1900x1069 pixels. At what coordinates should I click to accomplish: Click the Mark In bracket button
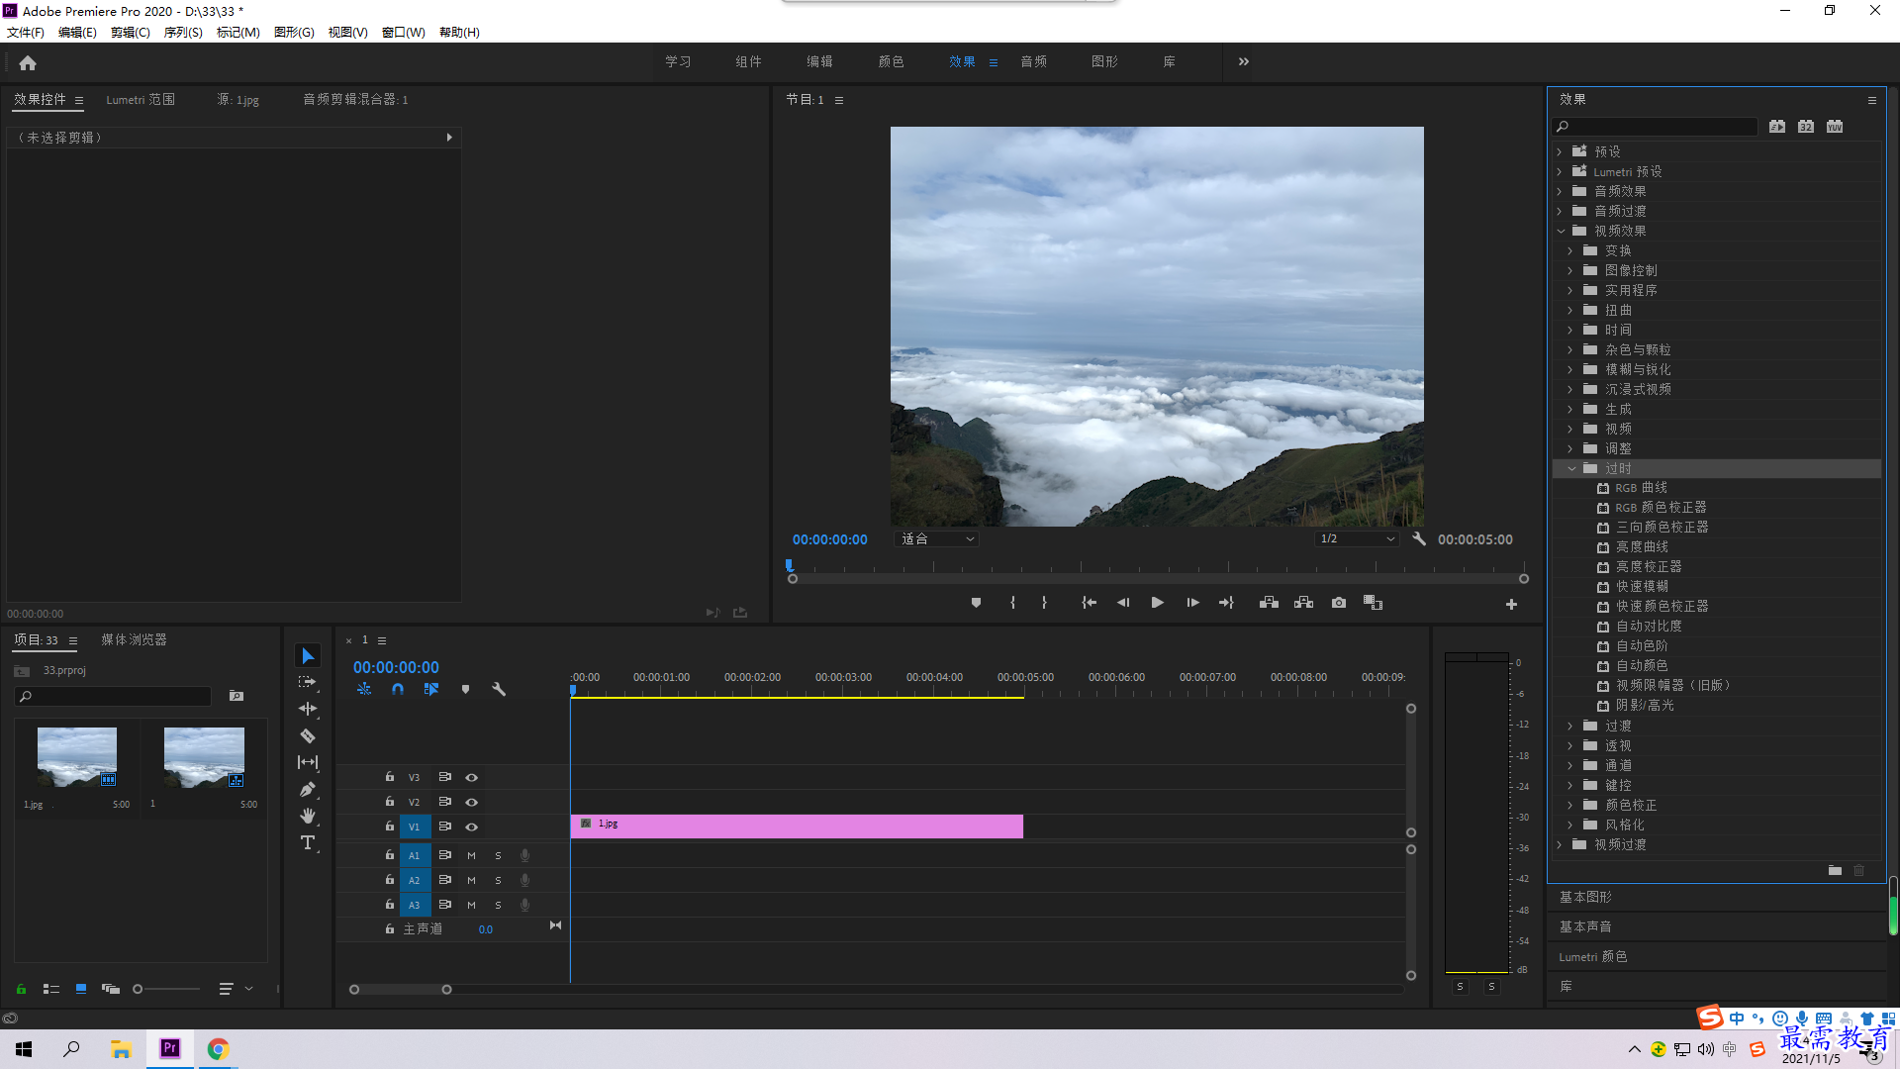[x=1012, y=603]
